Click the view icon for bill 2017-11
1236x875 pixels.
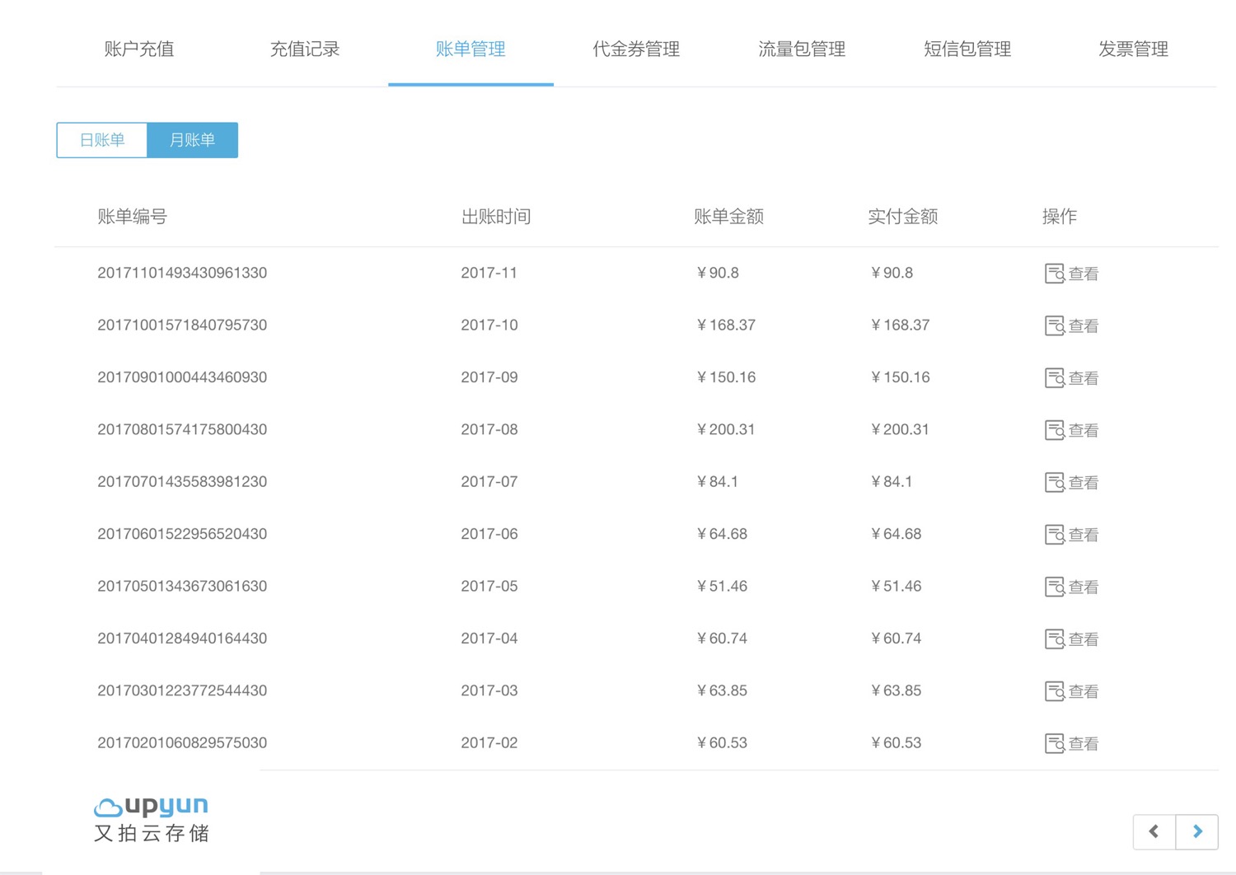point(1054,274)
